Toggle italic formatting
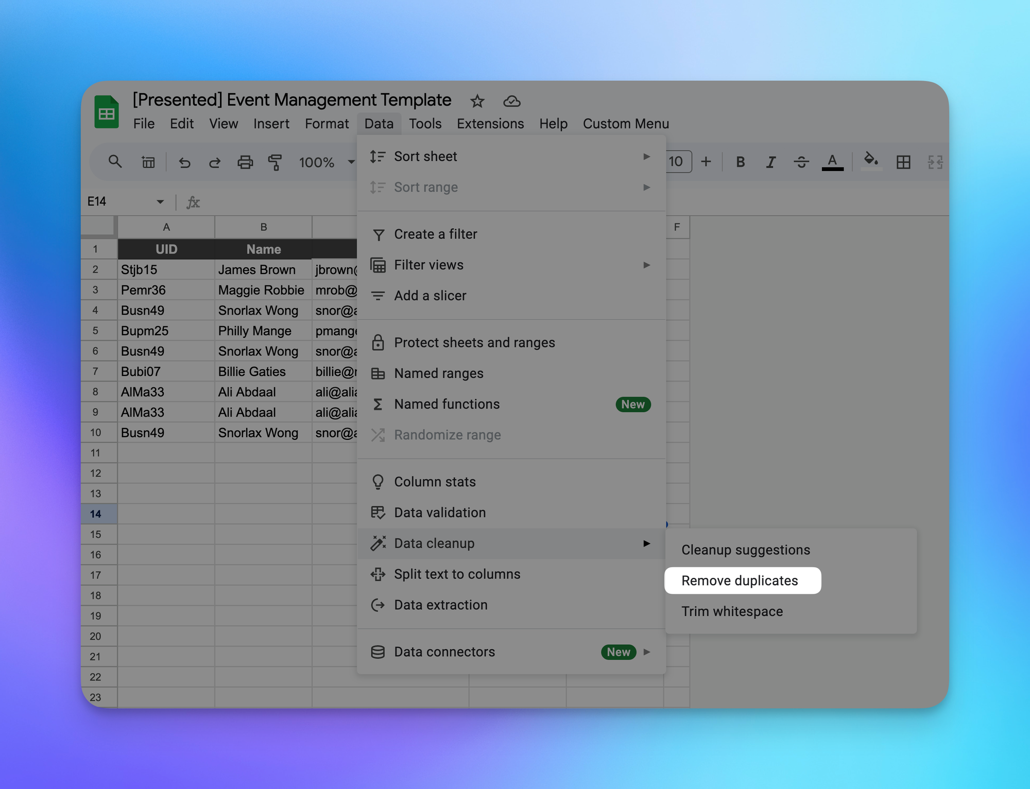 click(x=770, y=162)
